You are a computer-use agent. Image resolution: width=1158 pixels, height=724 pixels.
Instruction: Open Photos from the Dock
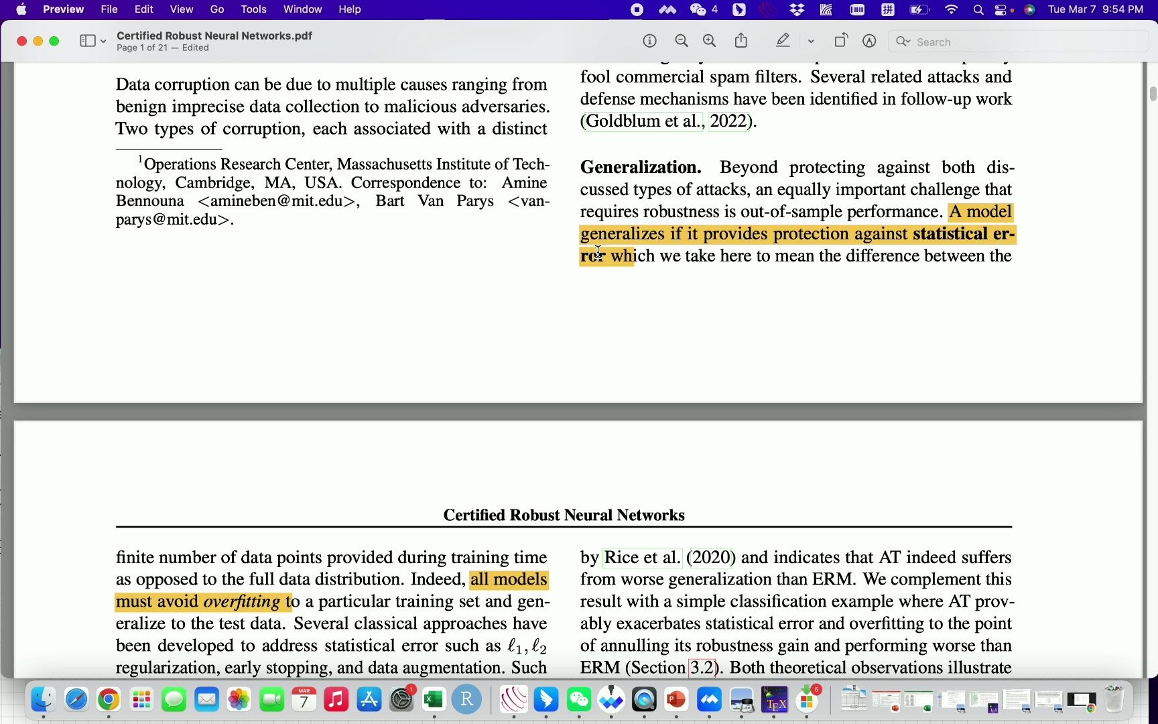pyautogui.click(x=239, y=700)
